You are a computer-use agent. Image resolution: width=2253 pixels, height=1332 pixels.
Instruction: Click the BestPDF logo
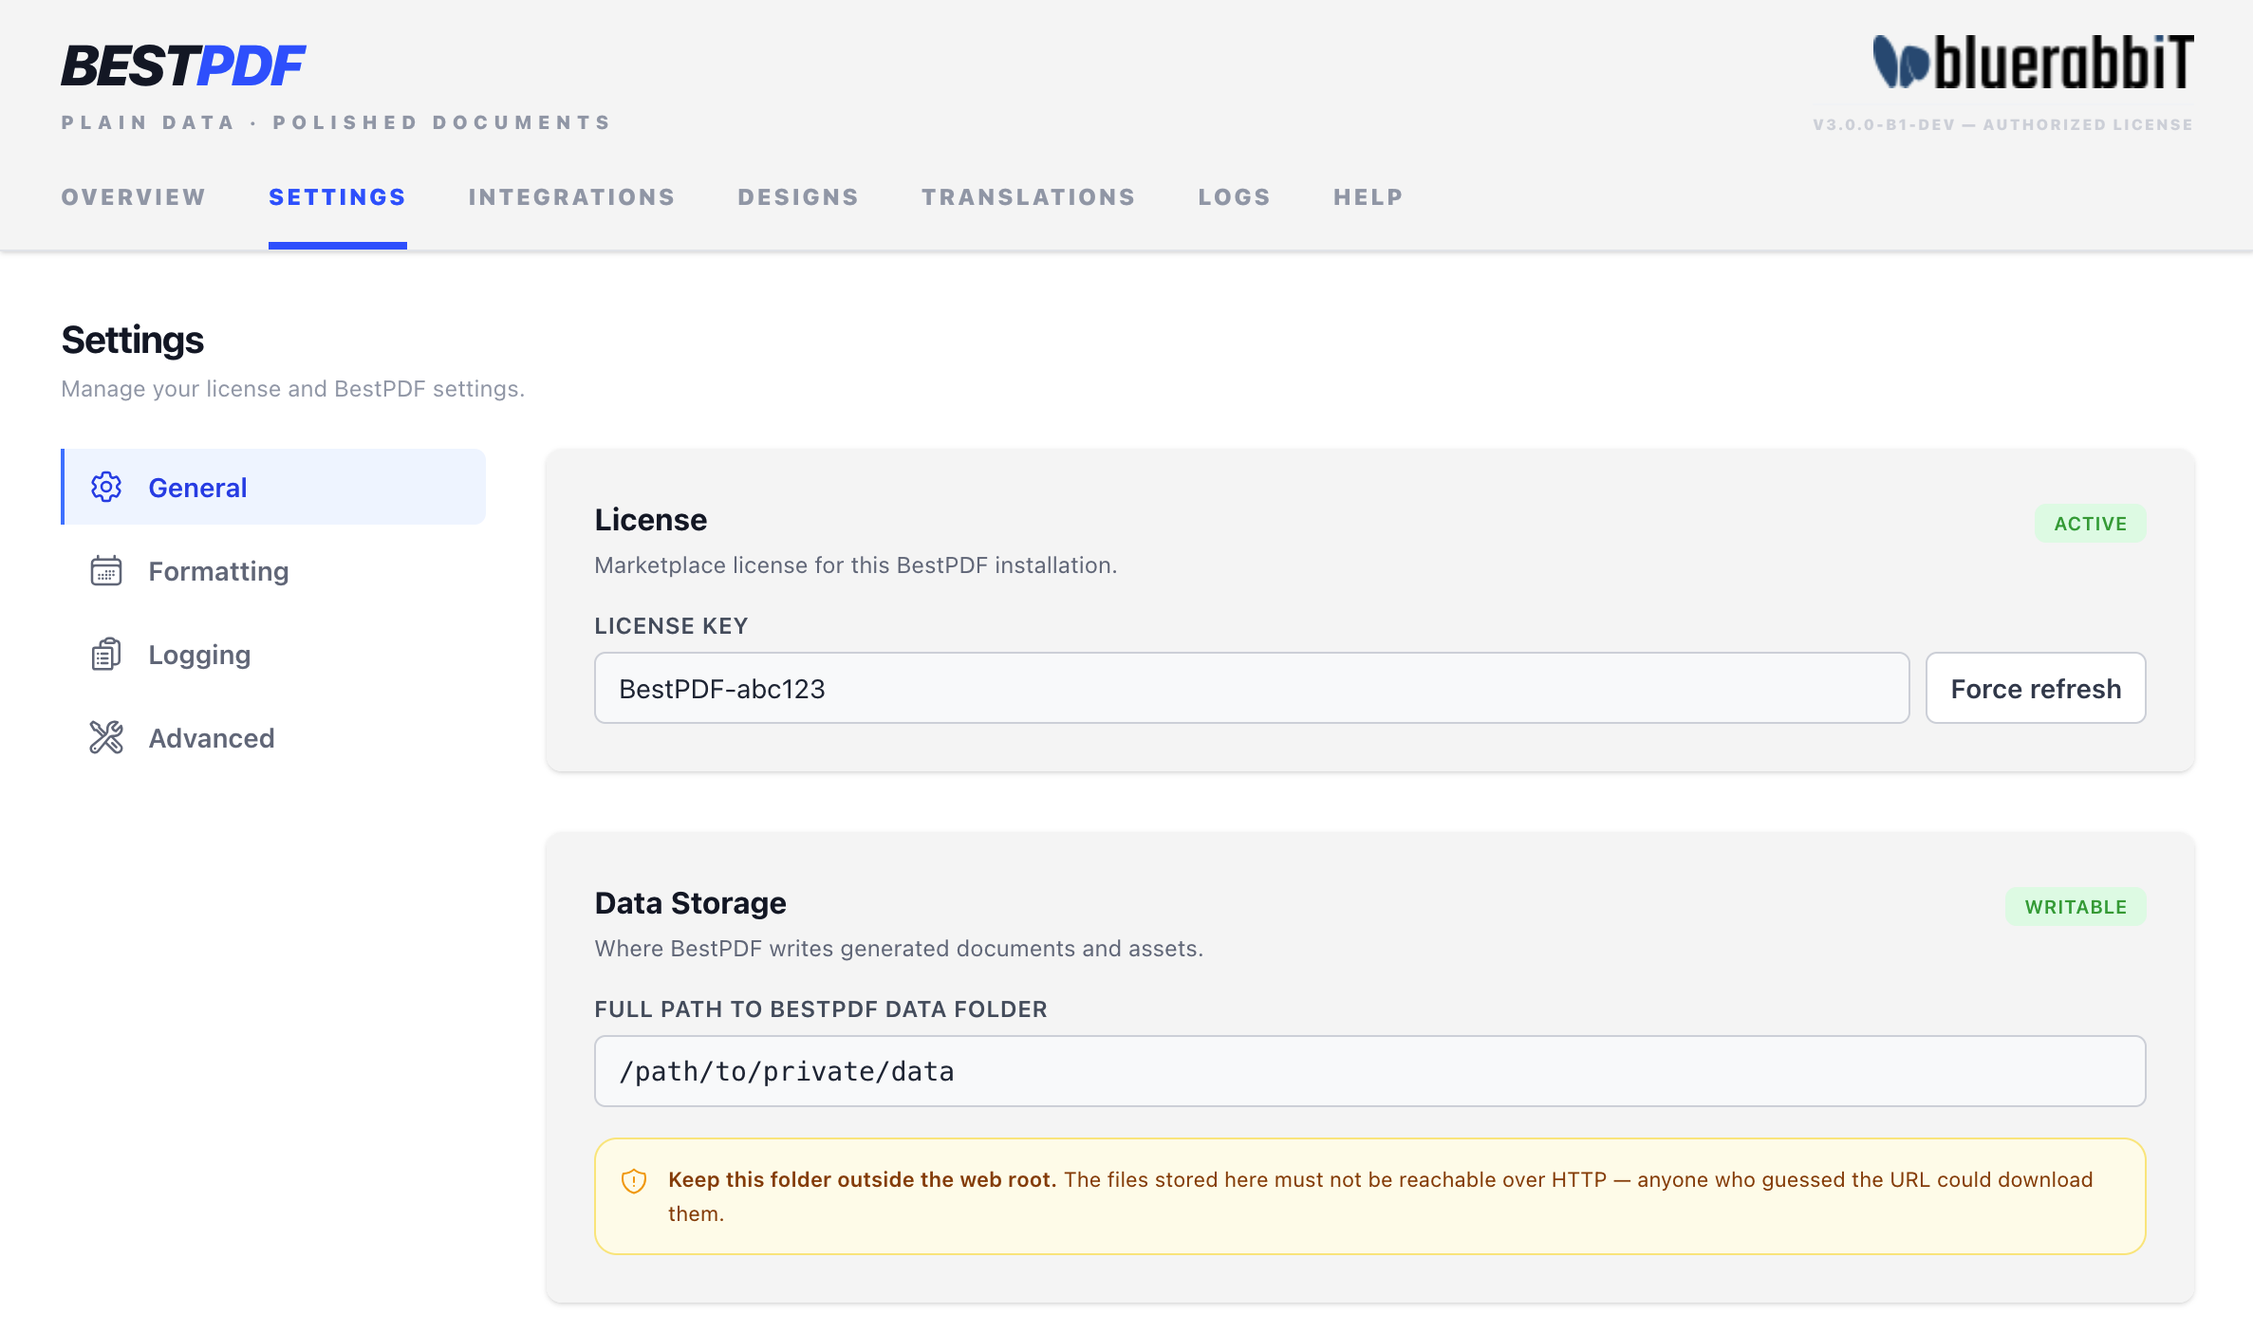pos(183,65)
